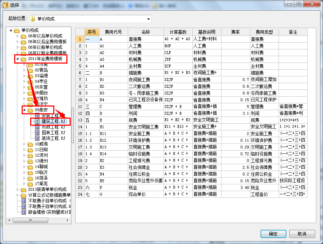This screenshot has width=323, height=244.
Task: Click folder icon of 14聊城
Action: pyautogui.click(x=30, y=167)
